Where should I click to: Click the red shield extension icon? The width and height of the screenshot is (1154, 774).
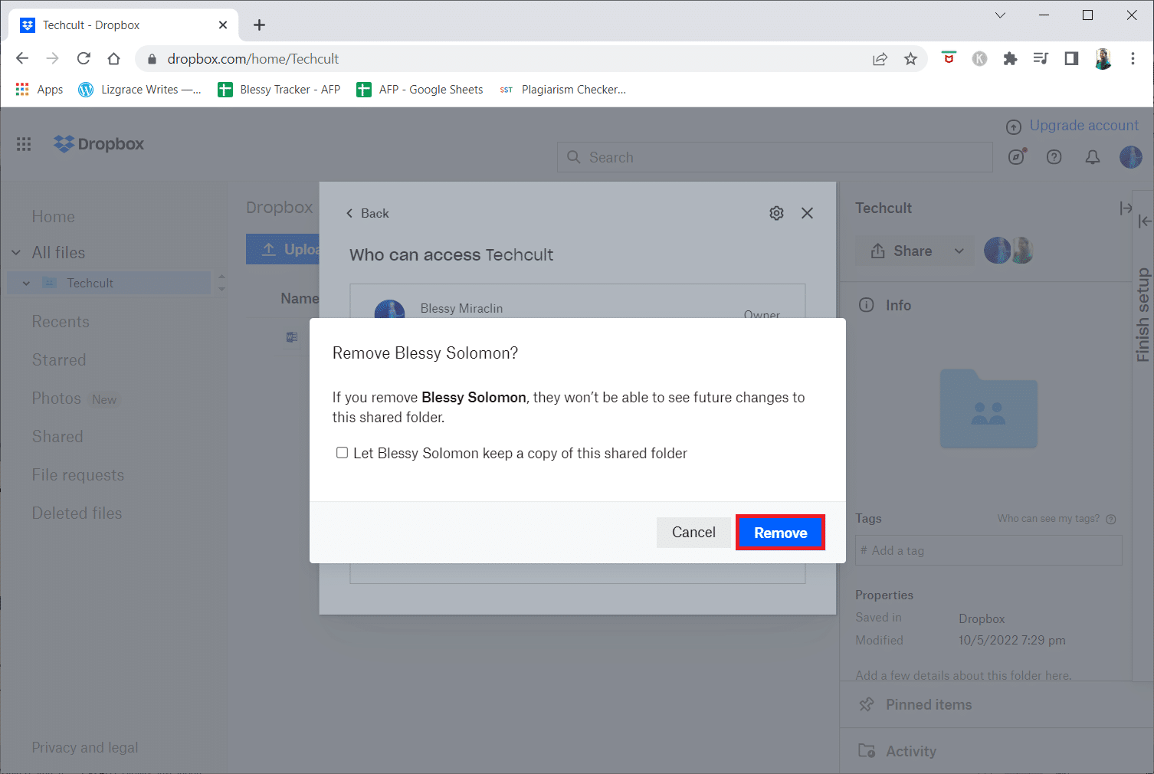point(949,58)
